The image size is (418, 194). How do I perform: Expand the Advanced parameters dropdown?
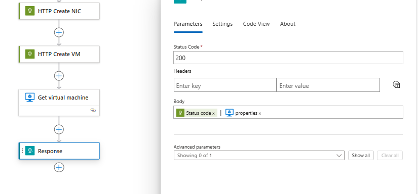tap(259, 156)
